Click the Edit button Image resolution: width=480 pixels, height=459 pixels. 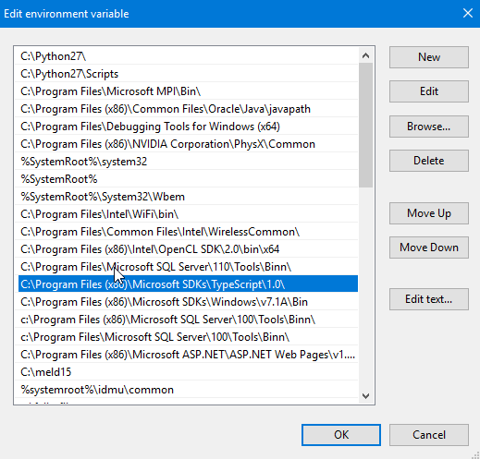coord(429,91)
